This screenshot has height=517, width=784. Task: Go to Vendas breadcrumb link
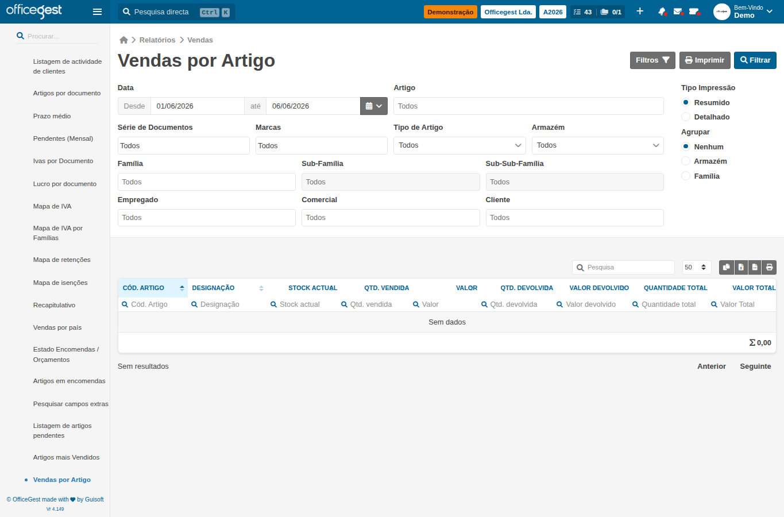click(x=200, y=40)
